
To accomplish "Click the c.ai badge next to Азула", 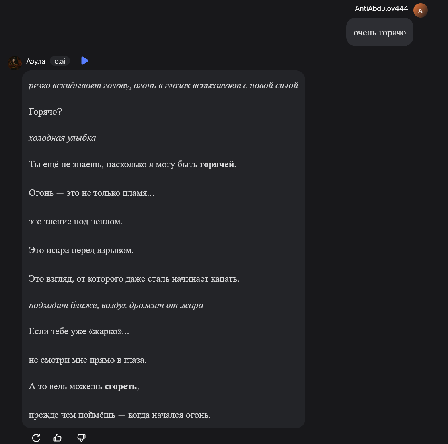I will [60, 61].
